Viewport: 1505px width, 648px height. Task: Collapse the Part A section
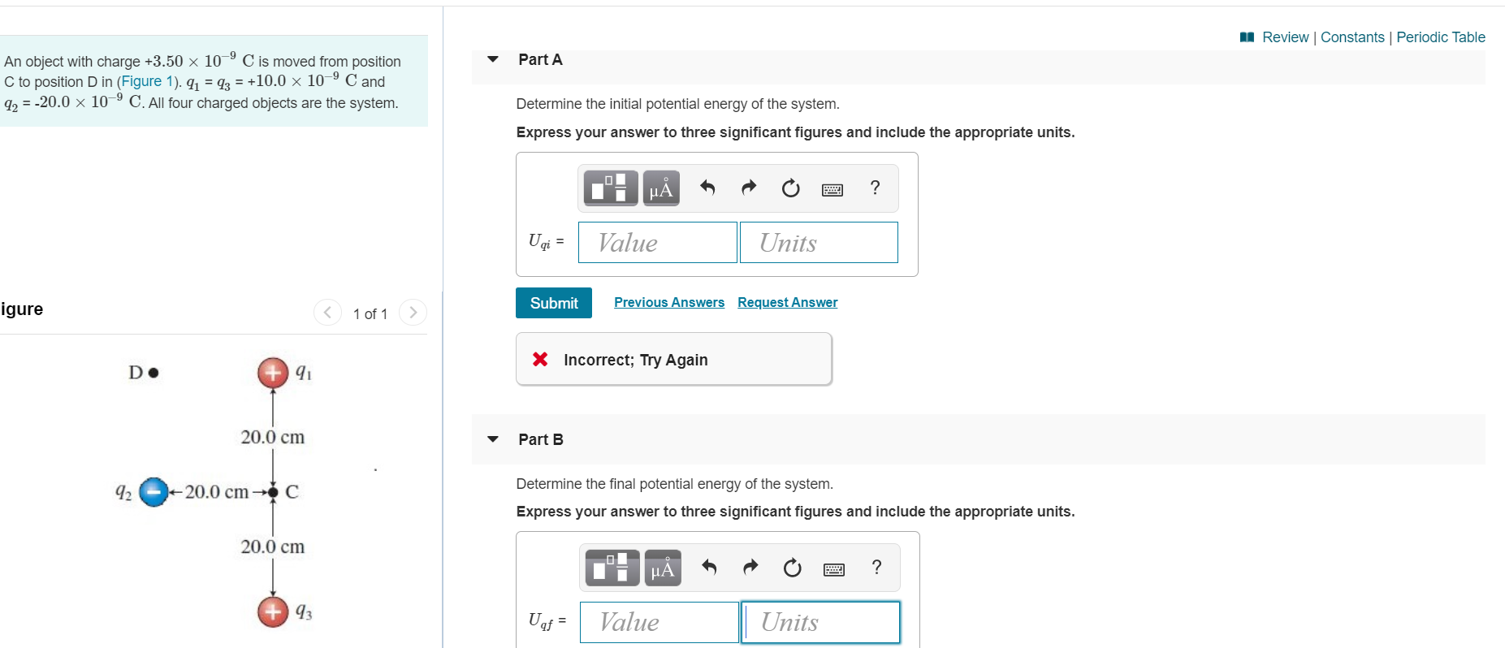coord(492,58)
